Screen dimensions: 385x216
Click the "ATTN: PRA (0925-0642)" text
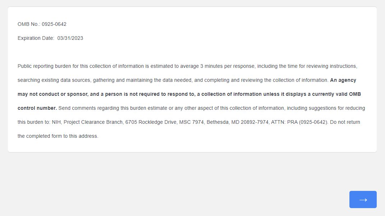[x=300, y=122]
